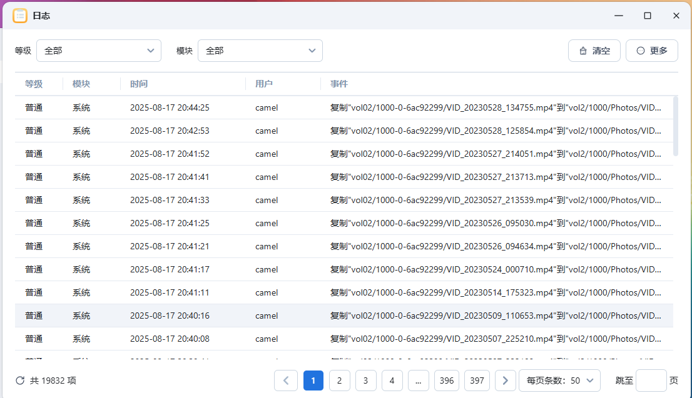The height and width of the screenshot is (398, 692).
Task: Open the 更多 more options button
Action: [x=651, y=51]
